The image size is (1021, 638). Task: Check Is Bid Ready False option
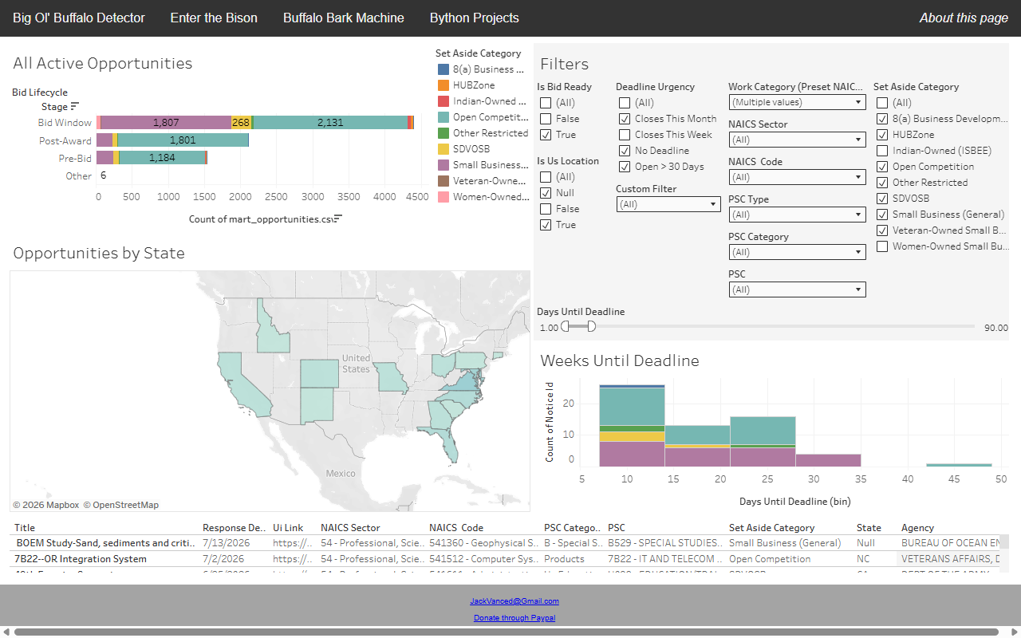tap(546, 119)
